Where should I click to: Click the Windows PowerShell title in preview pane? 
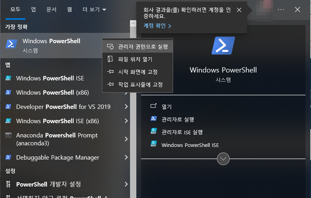(x=223, y=70)
